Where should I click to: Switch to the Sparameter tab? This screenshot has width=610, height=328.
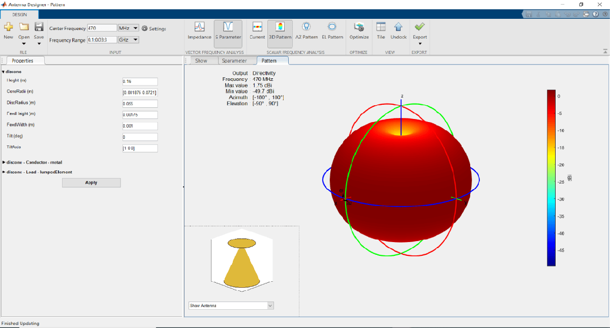click(234, 61)
